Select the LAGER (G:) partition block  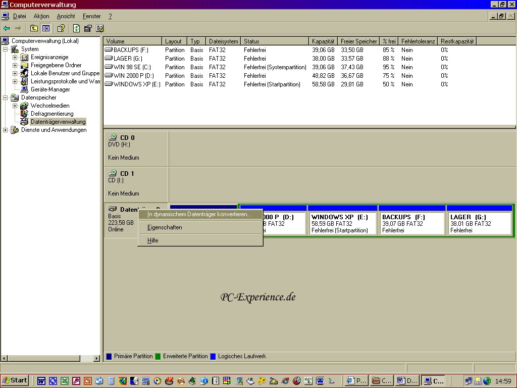click(479, 220)
